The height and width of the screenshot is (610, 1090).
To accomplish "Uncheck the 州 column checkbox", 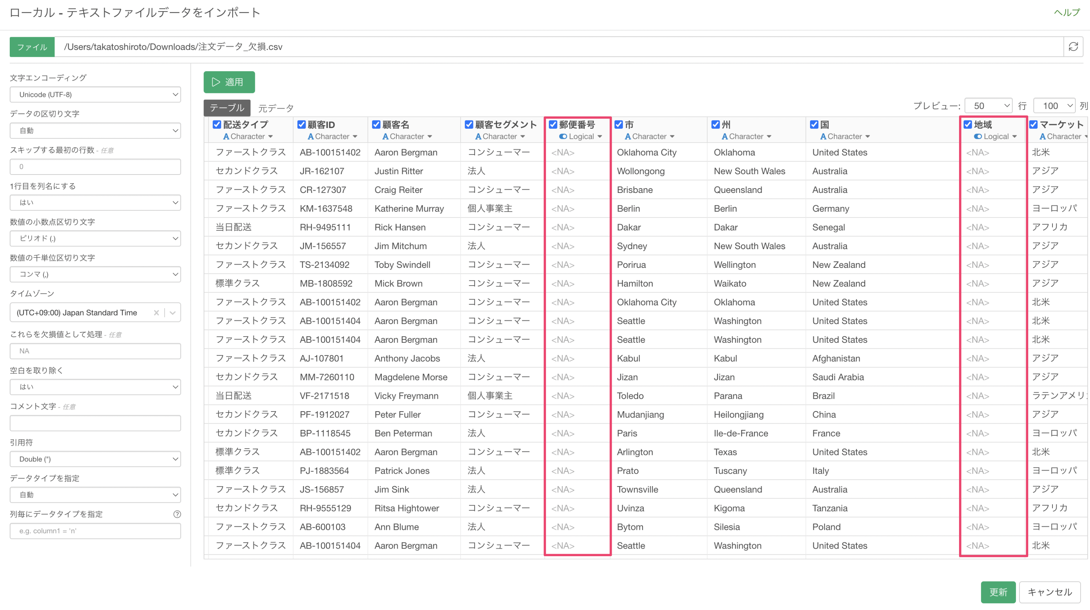I will [716, 124].
